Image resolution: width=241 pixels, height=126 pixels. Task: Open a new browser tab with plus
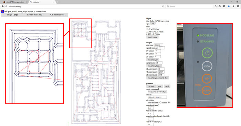pyautogui.click(x=58, y=2)
